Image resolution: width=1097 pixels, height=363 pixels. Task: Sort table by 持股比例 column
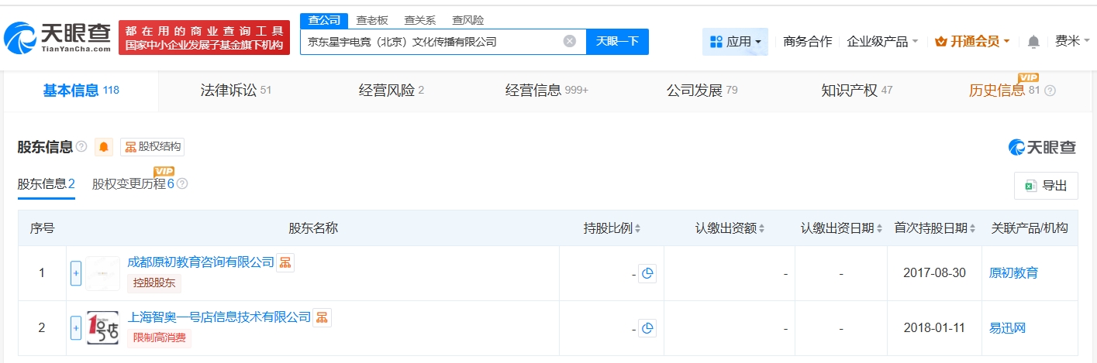coord(612,228)
